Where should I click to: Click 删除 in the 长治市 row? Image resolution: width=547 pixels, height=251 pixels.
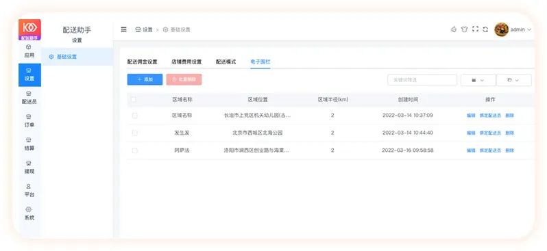point(510,116)
